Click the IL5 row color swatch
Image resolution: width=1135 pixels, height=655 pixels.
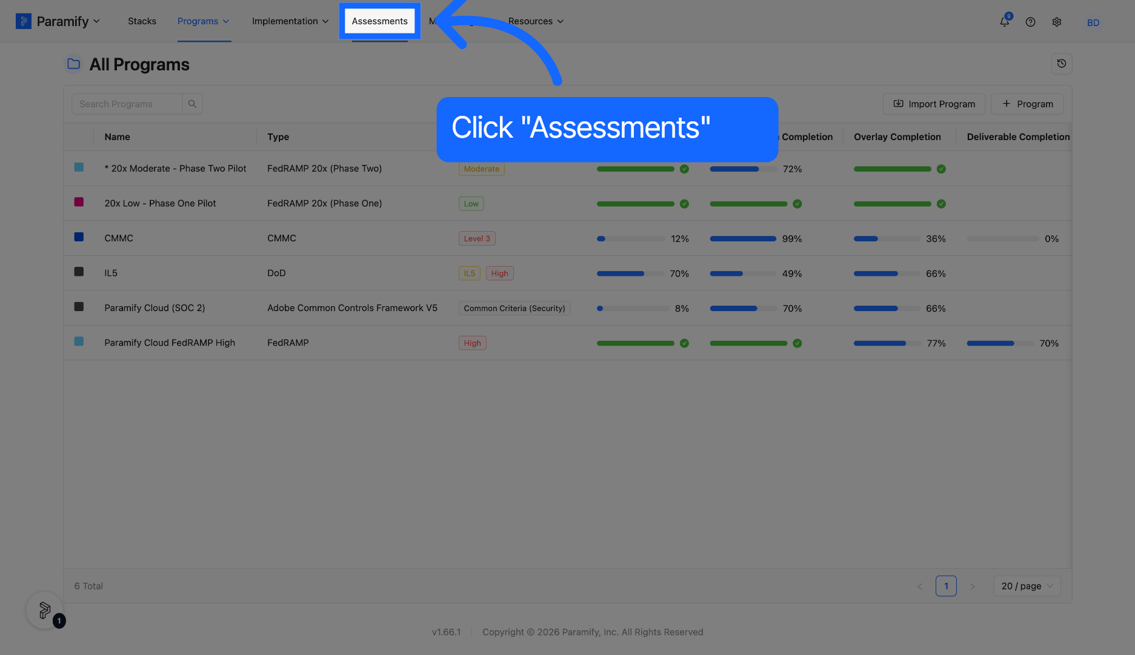79,272
